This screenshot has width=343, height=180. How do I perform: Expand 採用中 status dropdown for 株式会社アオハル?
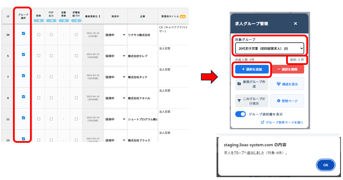click(x=115, y=98)
